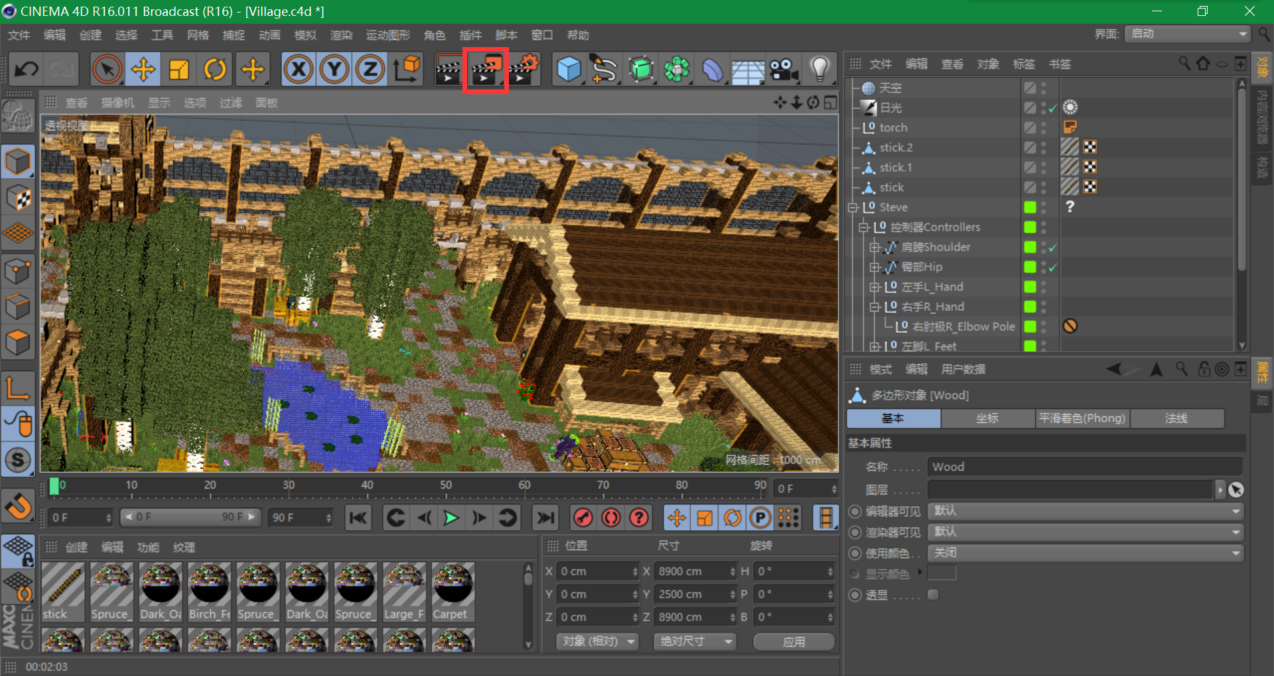Click the green Array modeling object icon

pos(677,69)
